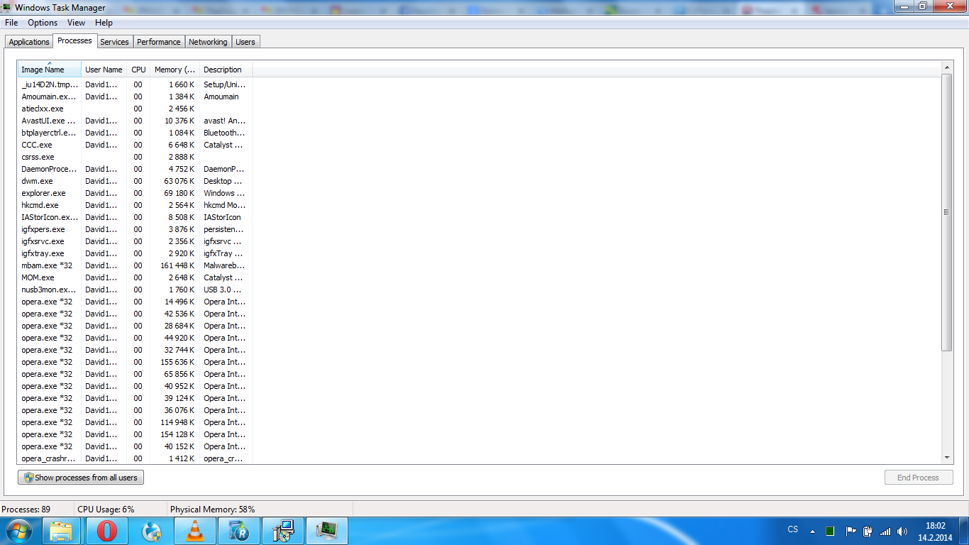Select the dwm.exe process
This screenshot has height=545, width=969.
[x=135, y=181]
